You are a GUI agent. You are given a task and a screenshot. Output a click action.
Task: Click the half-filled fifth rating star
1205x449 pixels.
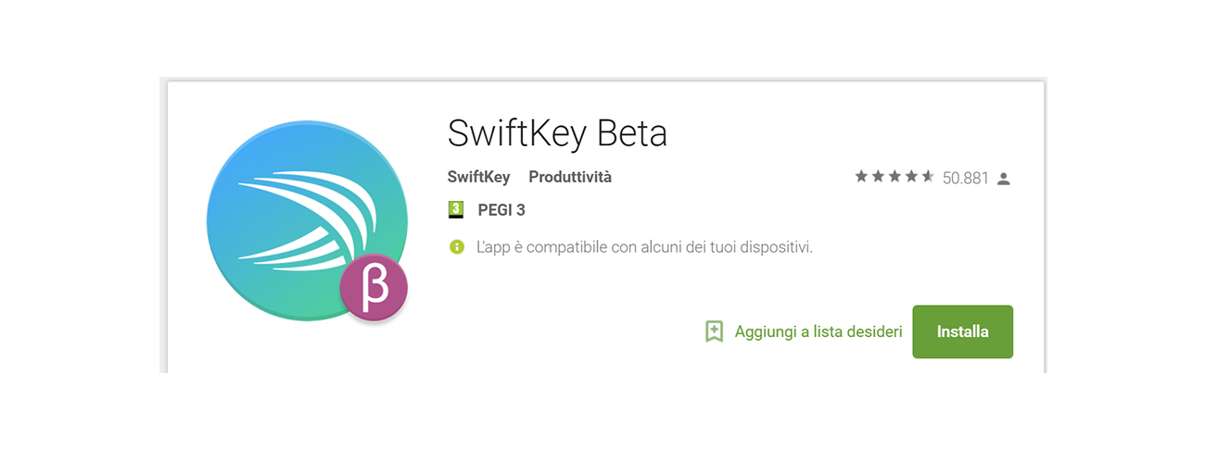pos(929,177)
